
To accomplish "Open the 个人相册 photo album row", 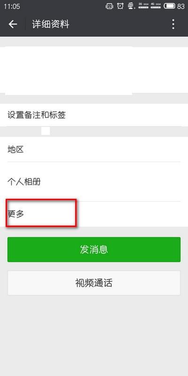I will click(x=94, y=182).
